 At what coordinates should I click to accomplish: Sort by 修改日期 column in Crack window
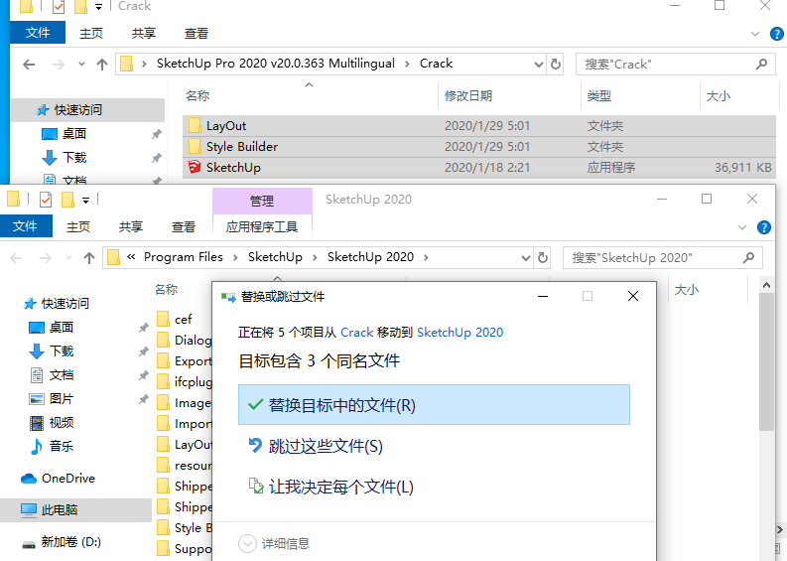coord(468,96)
